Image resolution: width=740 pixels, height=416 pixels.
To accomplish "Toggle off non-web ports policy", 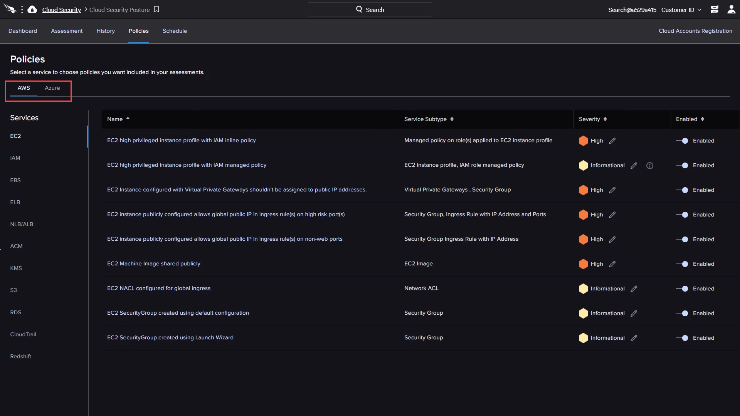I will coord(682,240).
